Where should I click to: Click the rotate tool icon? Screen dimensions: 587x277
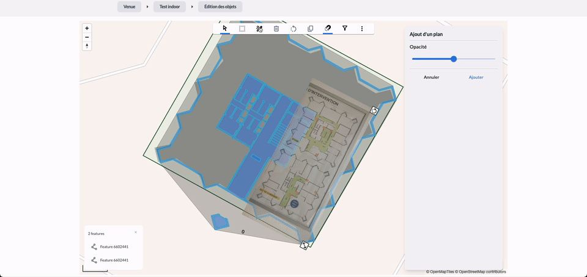pyautogui.click(x=293, y=29)
